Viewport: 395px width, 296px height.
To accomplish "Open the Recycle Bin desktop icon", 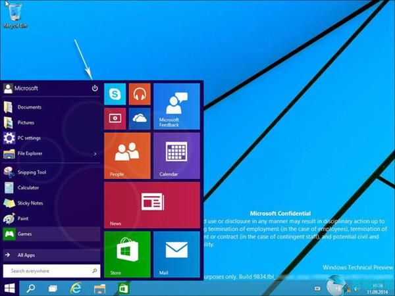I will coord(15,14).
